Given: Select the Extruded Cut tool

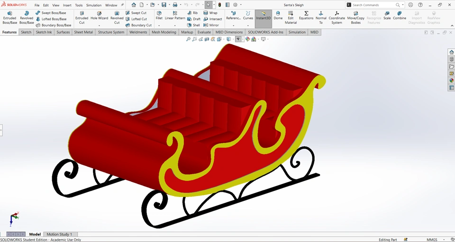Looking at the screenshot, I should coord(82,18).
